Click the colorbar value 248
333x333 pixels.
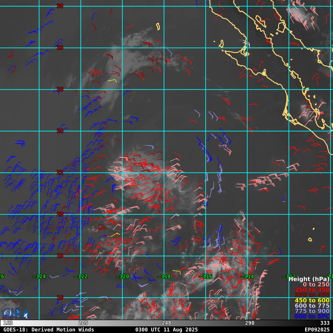tap(166, 323)
